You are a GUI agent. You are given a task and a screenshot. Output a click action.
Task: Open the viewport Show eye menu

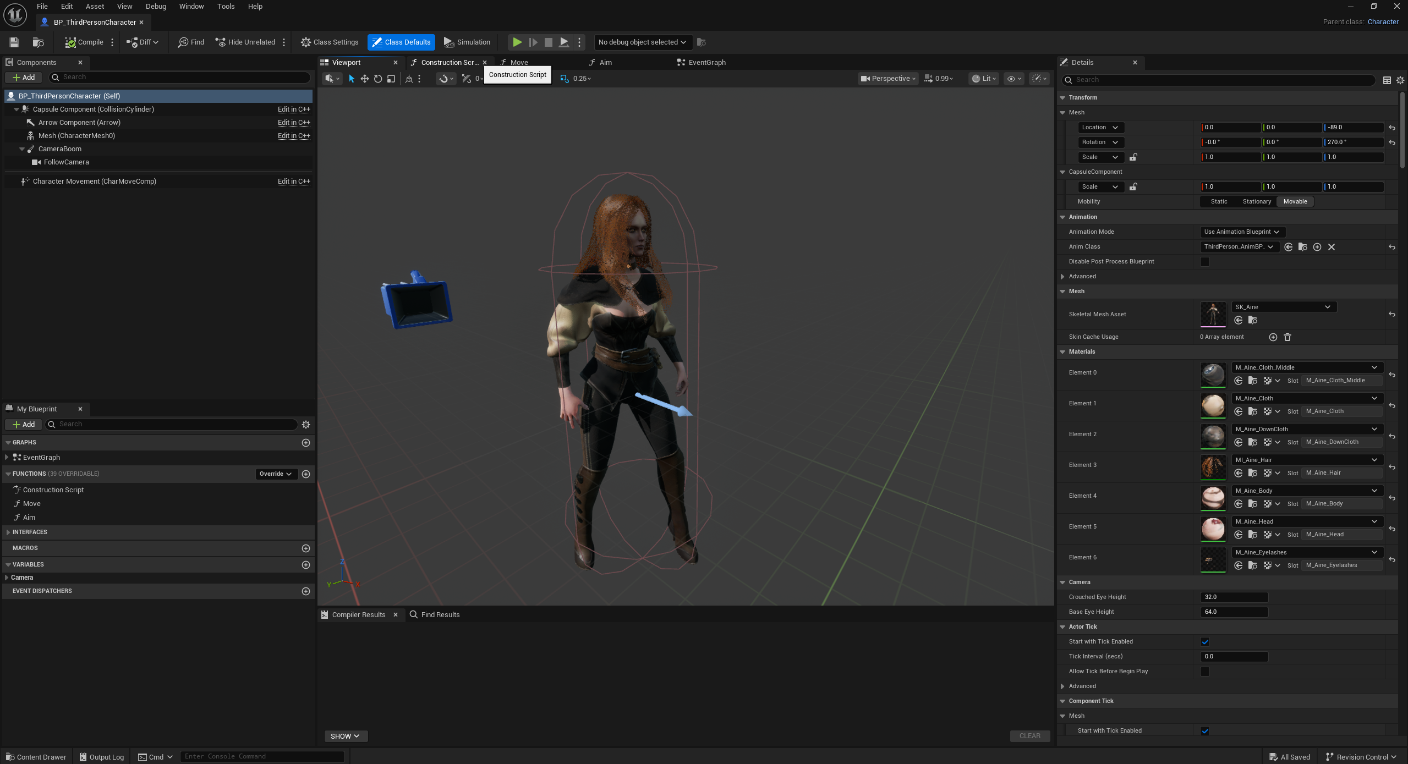1013,79
